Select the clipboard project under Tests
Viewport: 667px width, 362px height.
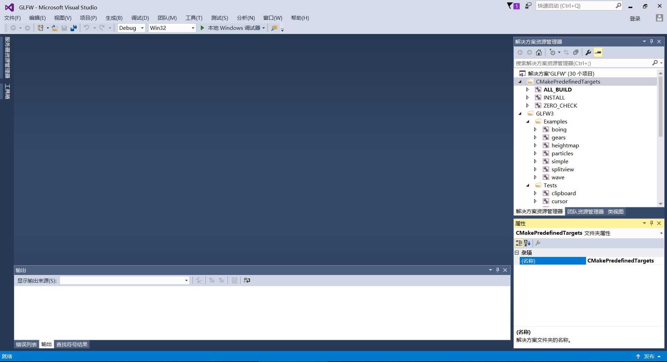click(563, 193)
